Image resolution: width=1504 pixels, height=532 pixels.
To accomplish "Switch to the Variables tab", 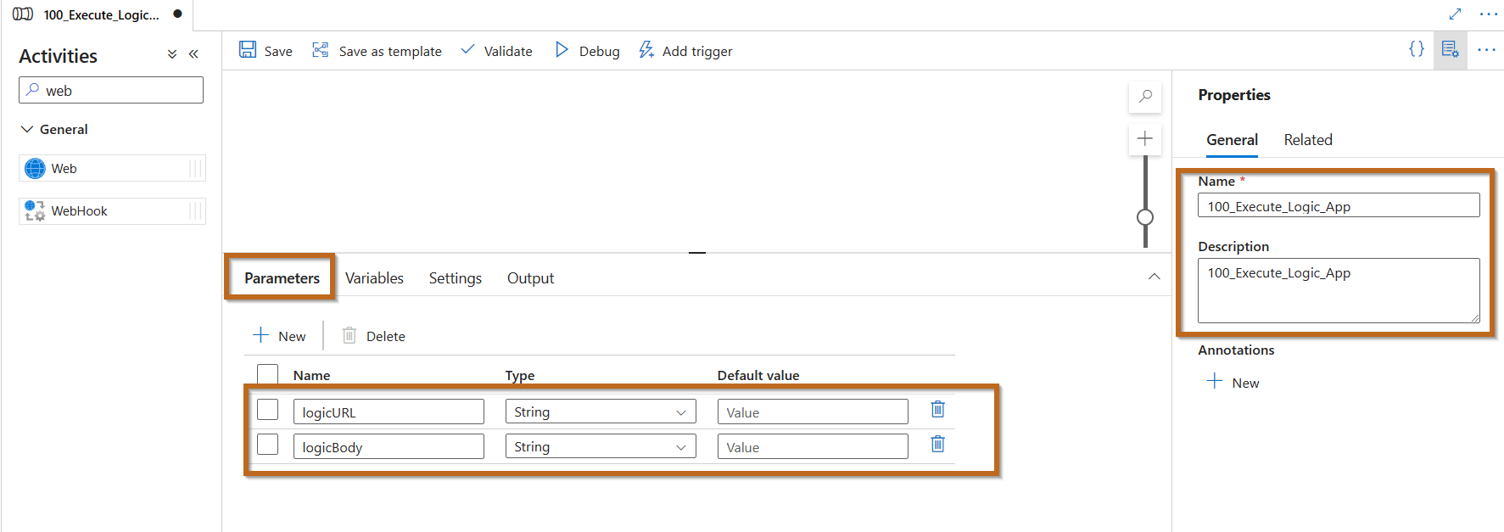I will point(374,278).
